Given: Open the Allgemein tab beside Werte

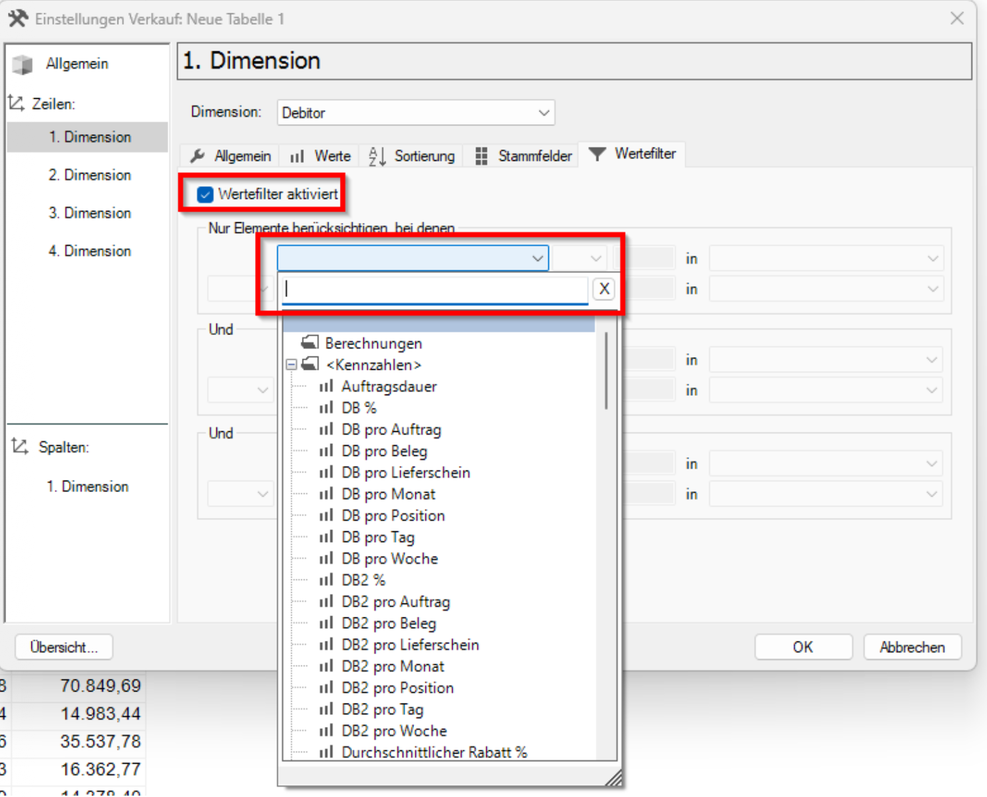Looking at the screenshot, I should coord(231,156).
